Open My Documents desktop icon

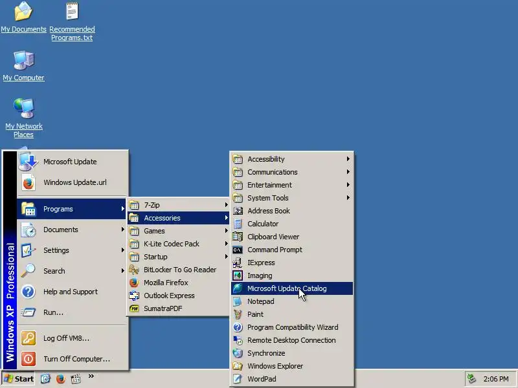coord(23,11)
